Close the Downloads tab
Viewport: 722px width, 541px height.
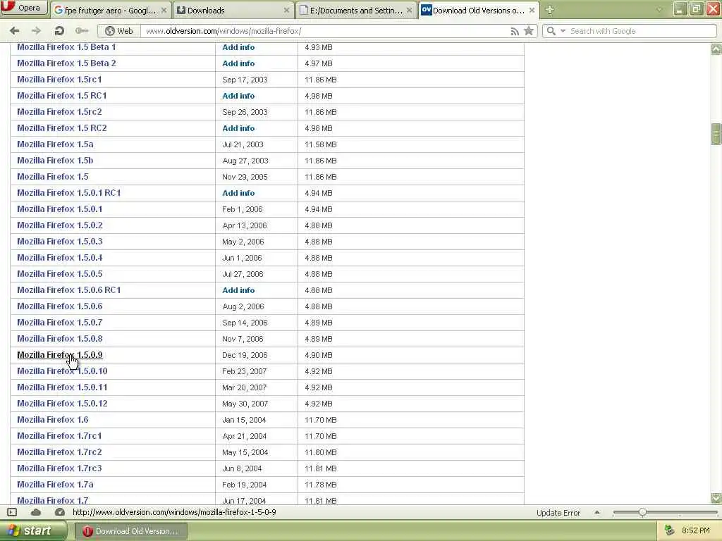coord(286,10)
